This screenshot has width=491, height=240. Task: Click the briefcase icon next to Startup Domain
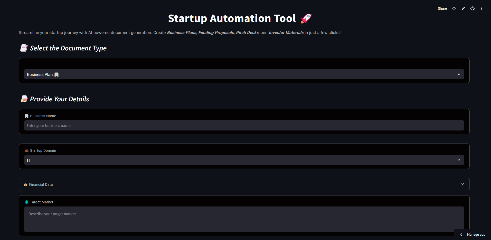click(x=26, y=151)
